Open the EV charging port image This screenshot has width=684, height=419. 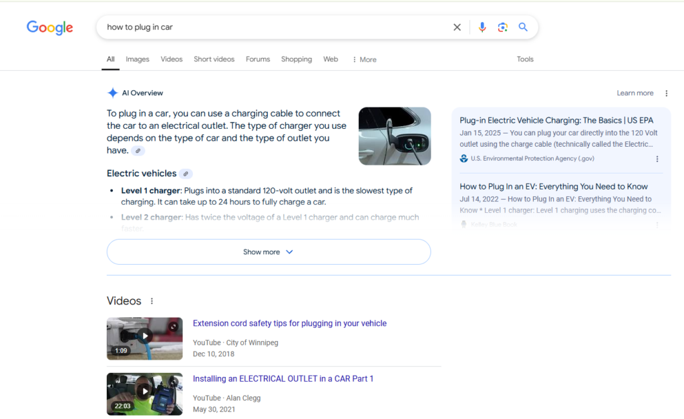point(394,136)
